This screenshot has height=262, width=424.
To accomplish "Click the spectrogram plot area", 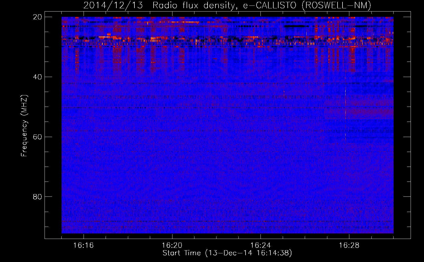I will 227,125.
